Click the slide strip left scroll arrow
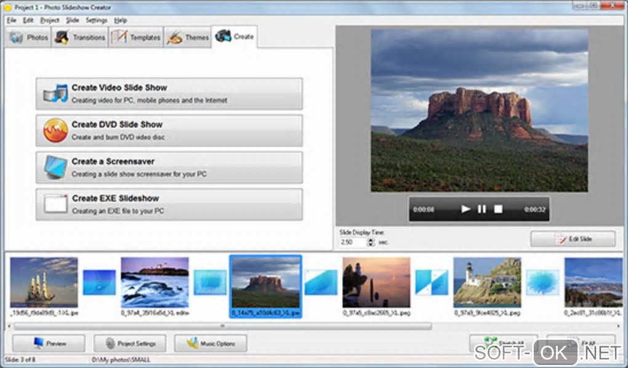The width and height of the screenshot is (628, 368). [x=9, y=326]
